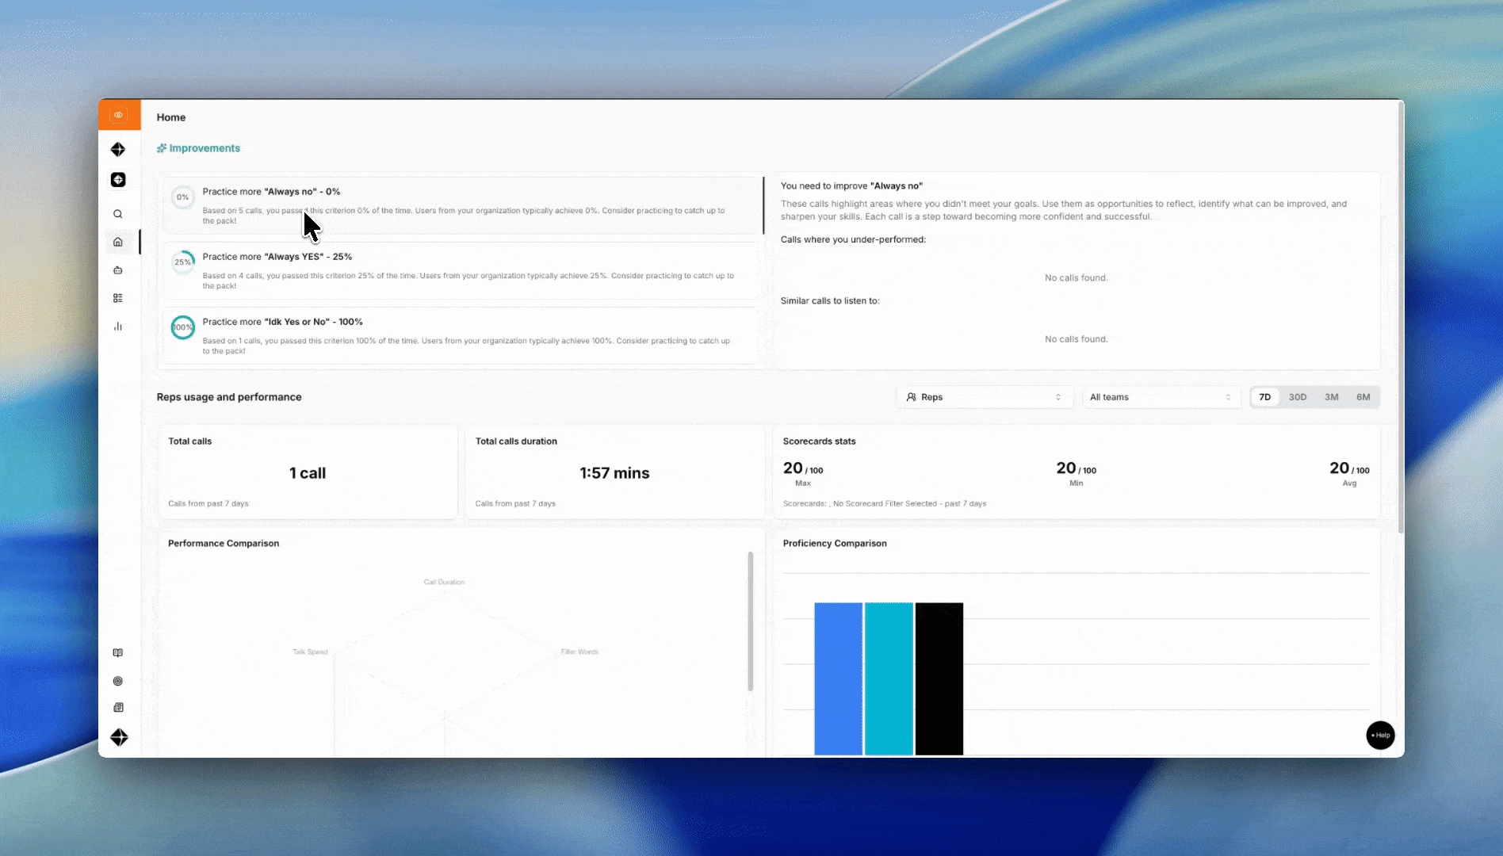
Task: Switch to the 3M time range
Action: coord(1332,397)
